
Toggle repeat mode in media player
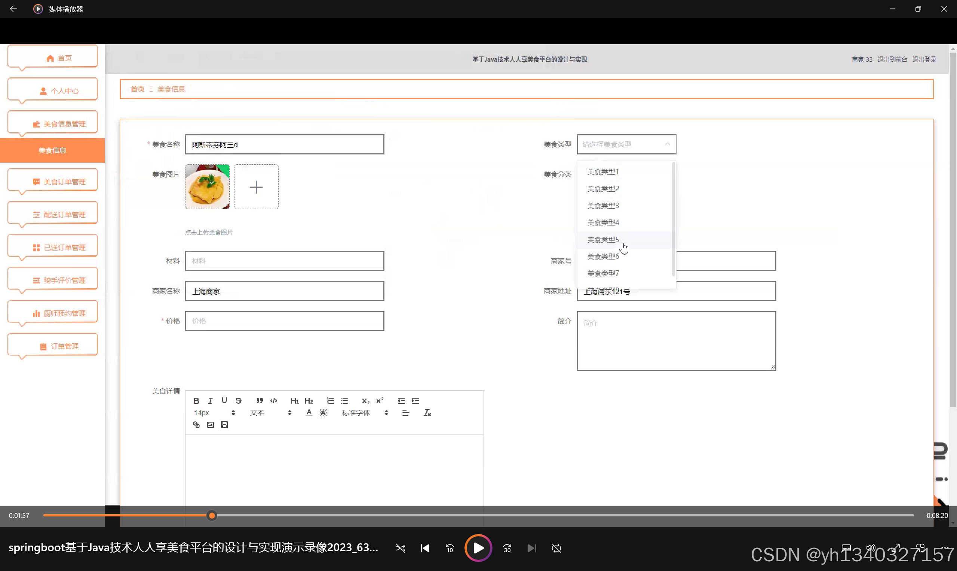556,548
